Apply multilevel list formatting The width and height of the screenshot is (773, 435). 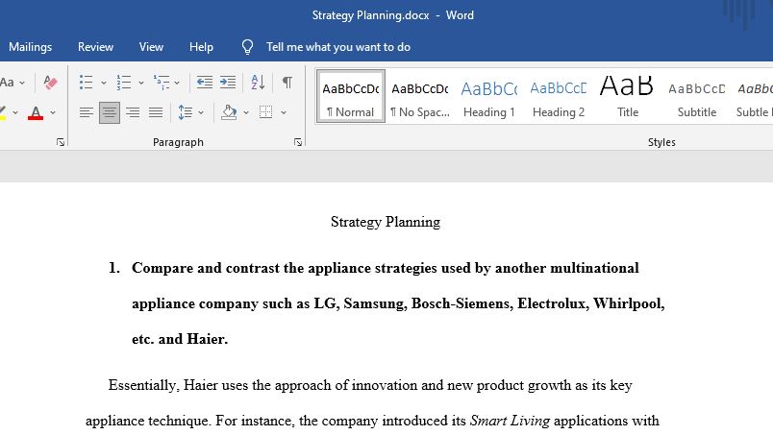tap(162, 83)
